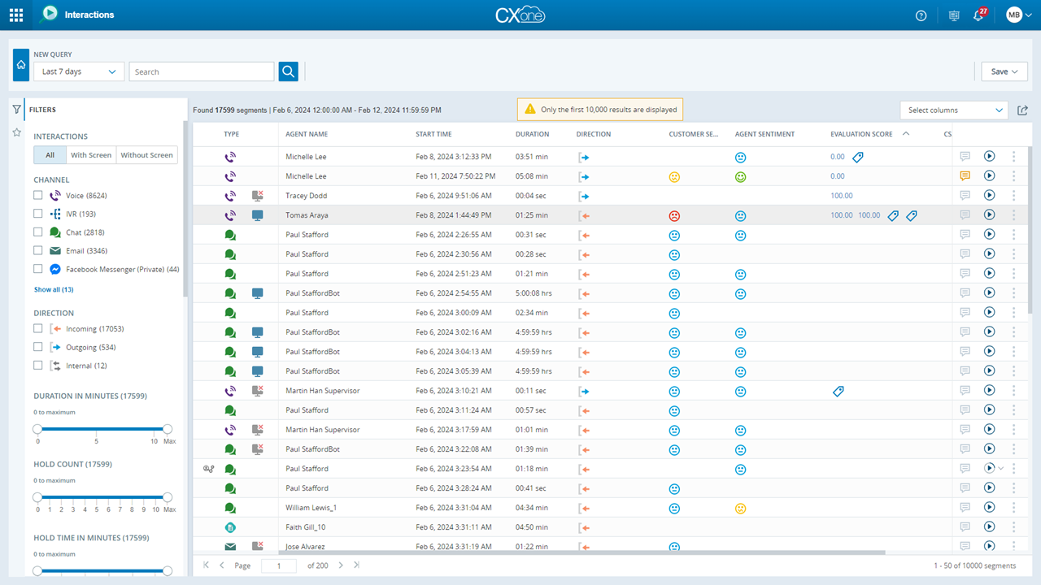Click Show all channels link

[x=52, y=289]
